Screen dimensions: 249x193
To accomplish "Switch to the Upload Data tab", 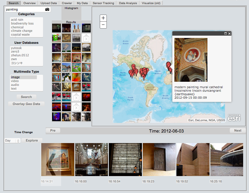I will [49, 3].
